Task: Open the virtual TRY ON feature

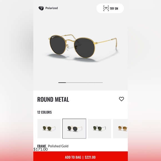Action: point(110,8)
